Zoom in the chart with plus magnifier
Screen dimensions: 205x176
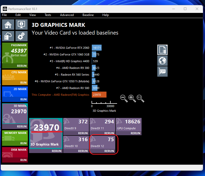point(132,98)
